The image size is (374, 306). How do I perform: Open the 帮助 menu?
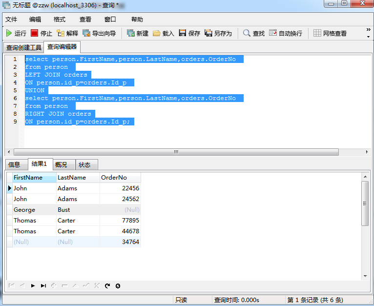tap(137, 20)
